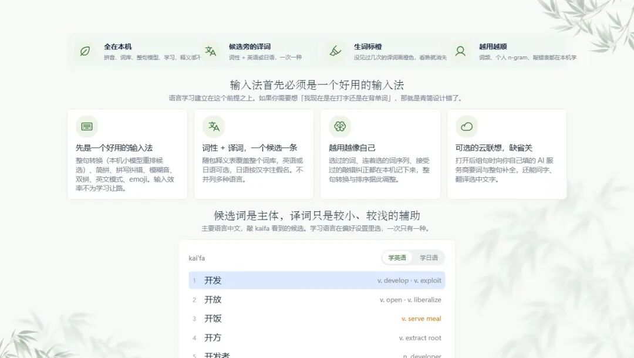Click the keyboard icon in 先是一个好用的输入法 card

click(86, 126)
